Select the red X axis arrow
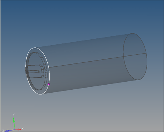This screenshot has width=164, height=132. coord(18,129)
